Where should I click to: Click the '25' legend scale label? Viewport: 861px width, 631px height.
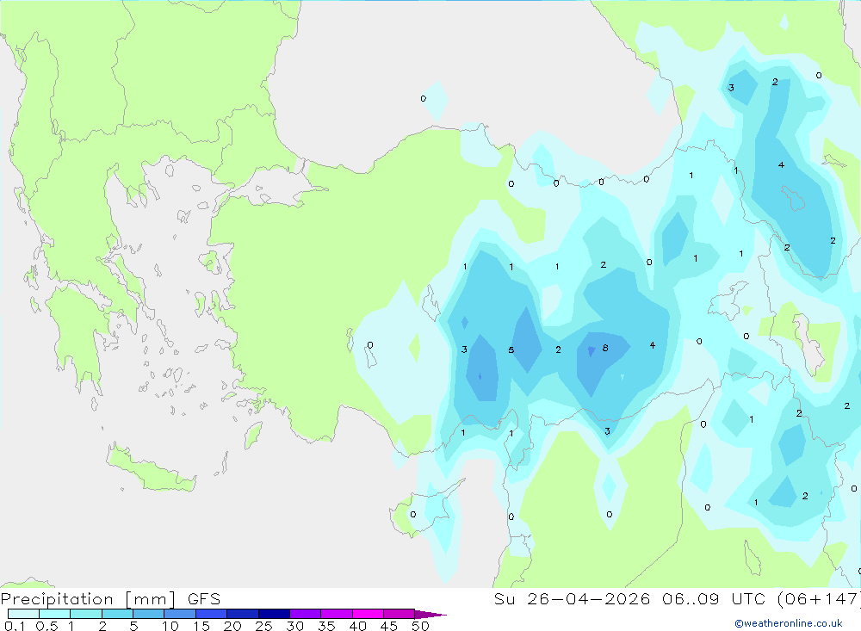pos(263,626)
